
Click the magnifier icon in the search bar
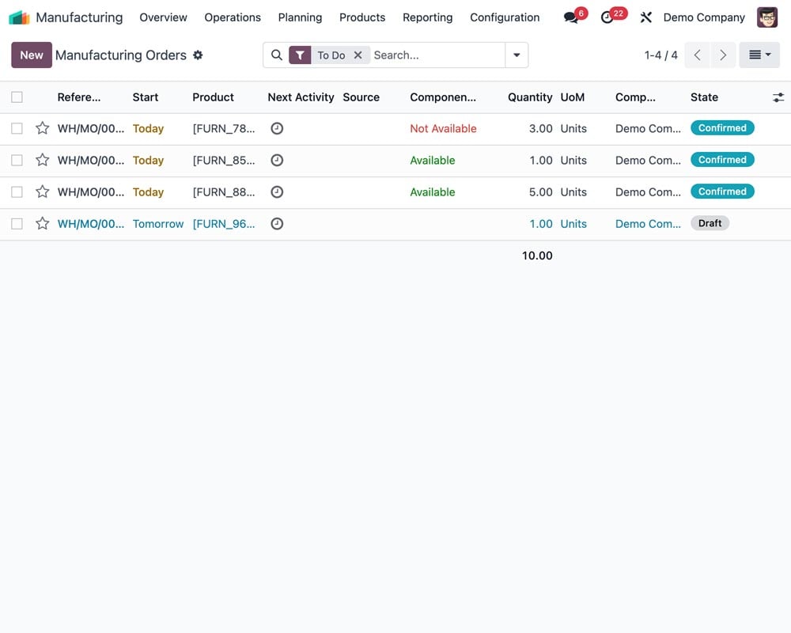click(276, 55)
